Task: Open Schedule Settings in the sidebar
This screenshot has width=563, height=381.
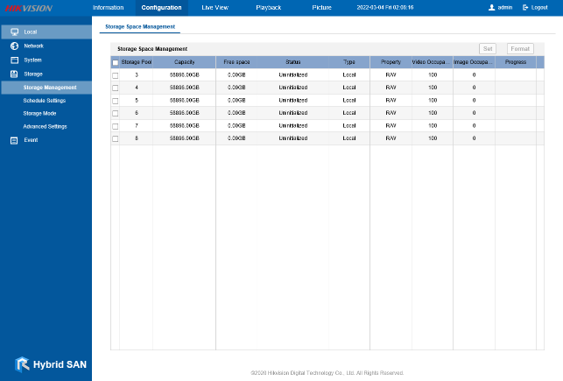Action: click(44, 101)
